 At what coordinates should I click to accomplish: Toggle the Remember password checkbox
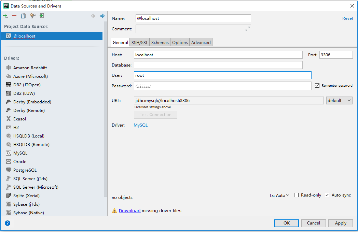point(317,86)
